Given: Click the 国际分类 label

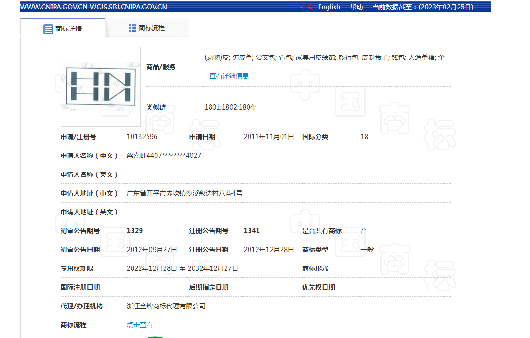Looking at the screenshot, I should pos(315,137).
